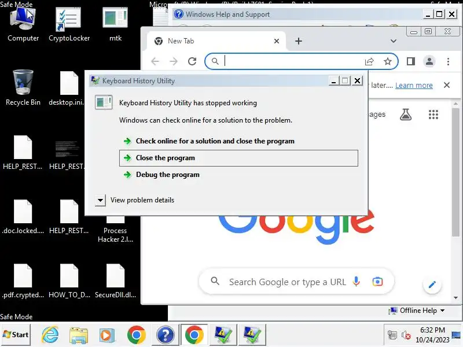Select the .pdf.crypted file icon
The height and width of the screenshot is (347, 463).
(x=23, y=281)
